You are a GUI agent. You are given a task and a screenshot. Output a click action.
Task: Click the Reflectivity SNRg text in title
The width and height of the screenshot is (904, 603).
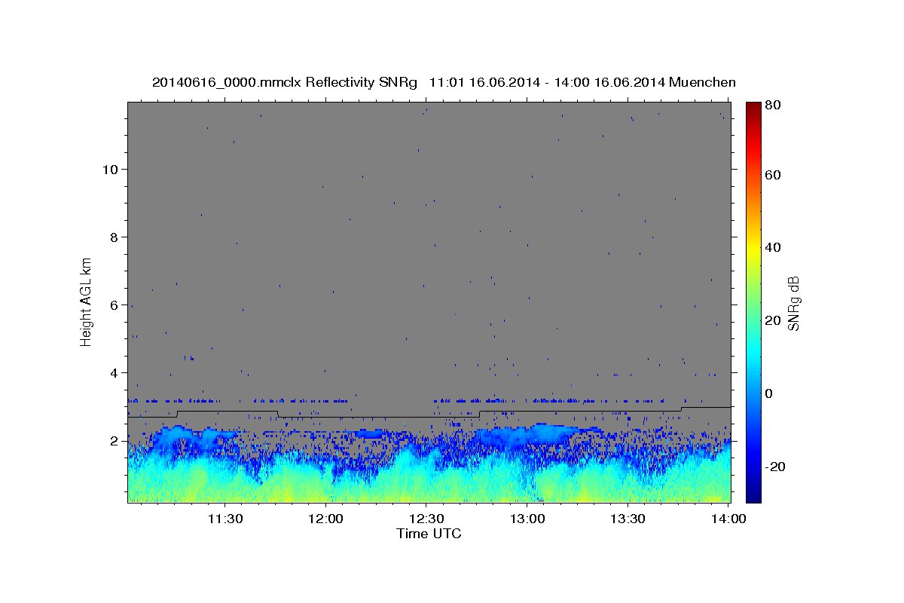361,82
